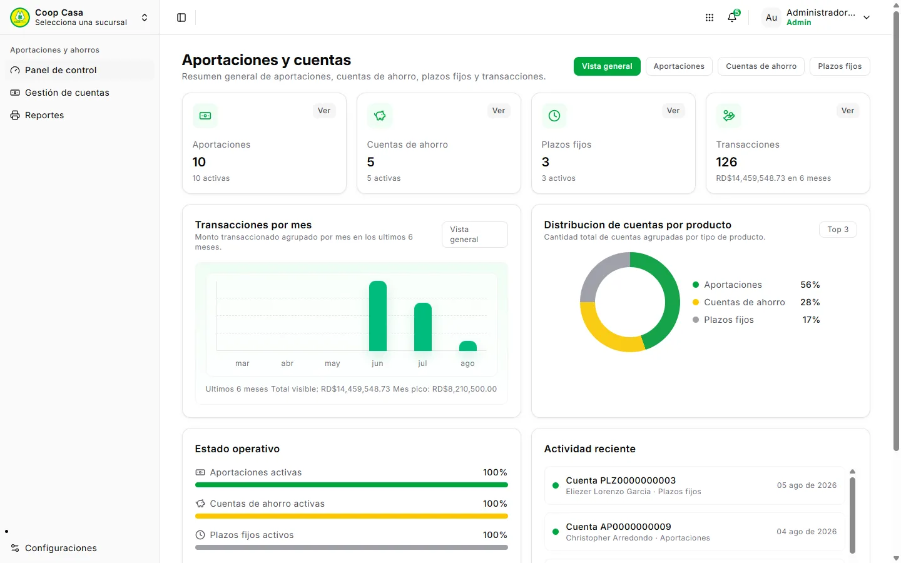Click the Aportaciones activas banknote icon
This screenshot has width=901, height=563.
[200, 472]
